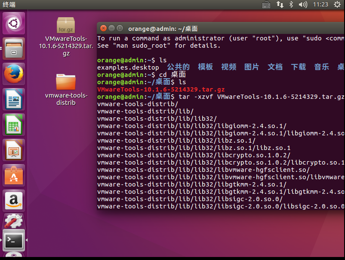Viewport: 345px width, 260px height.
Task: Open LibreOffice Impress from launcher
Action: [x=14, y=150]
